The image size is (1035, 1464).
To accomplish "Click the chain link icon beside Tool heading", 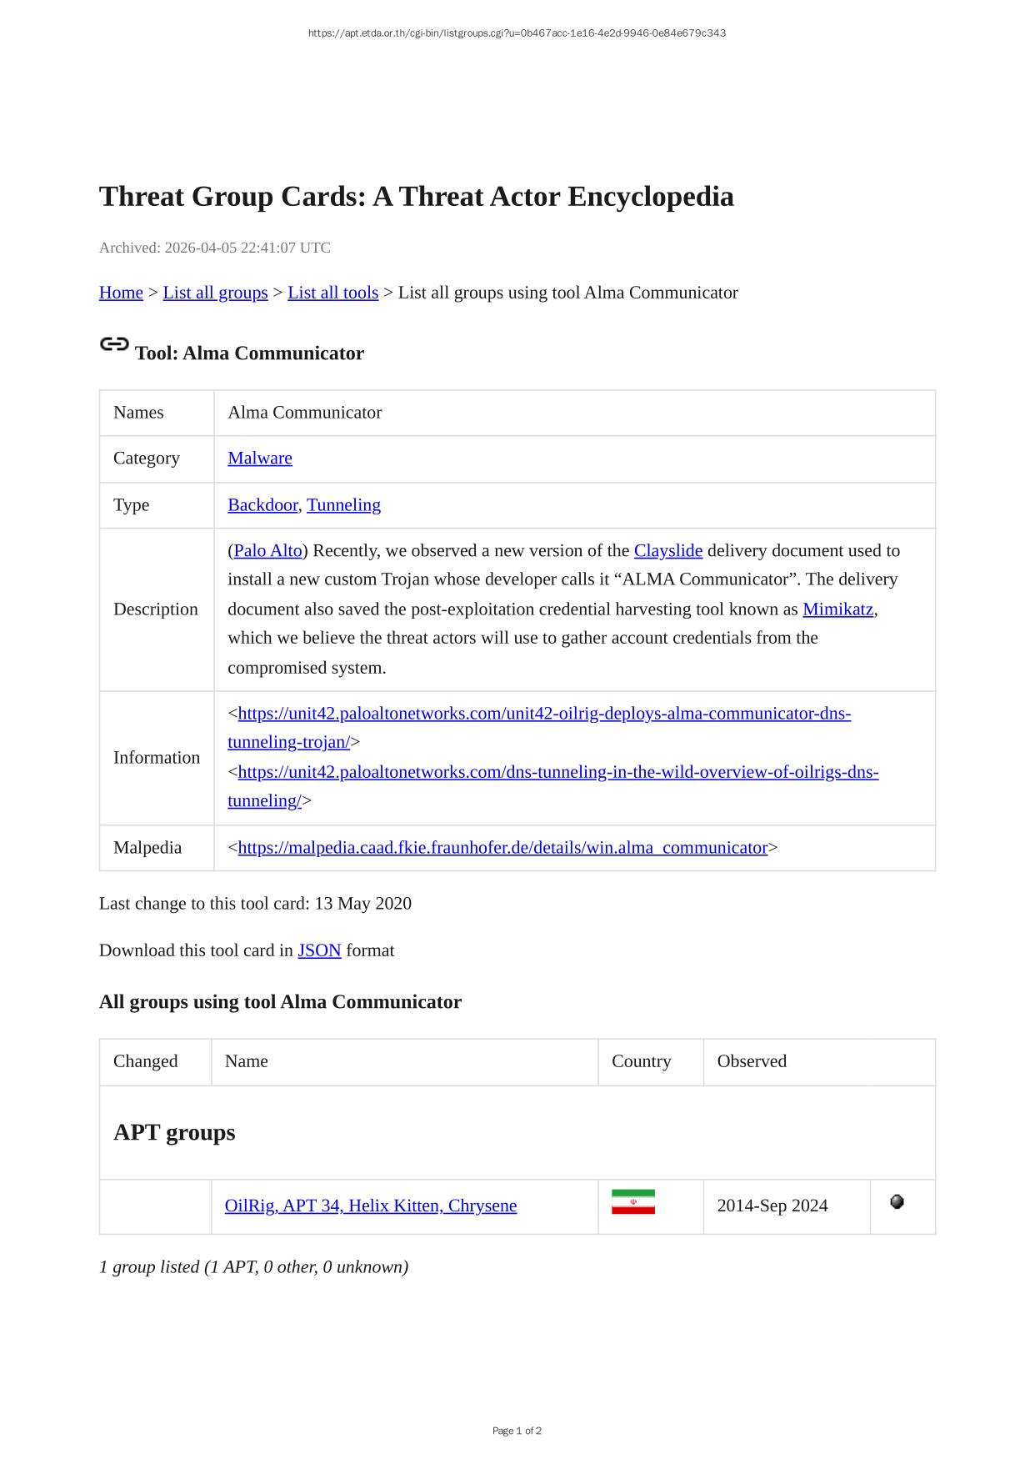I will (x=114, y=344).
